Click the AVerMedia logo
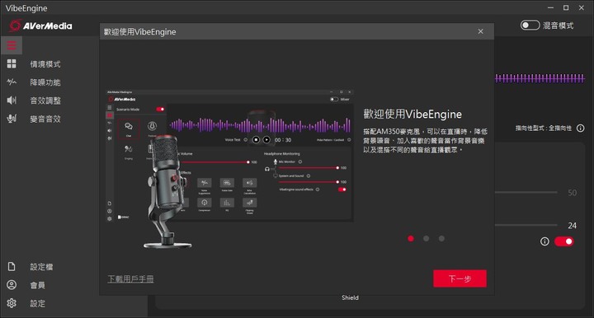This screenshot has height=318, width=594. pyautogui.click(x=40, y=26)
